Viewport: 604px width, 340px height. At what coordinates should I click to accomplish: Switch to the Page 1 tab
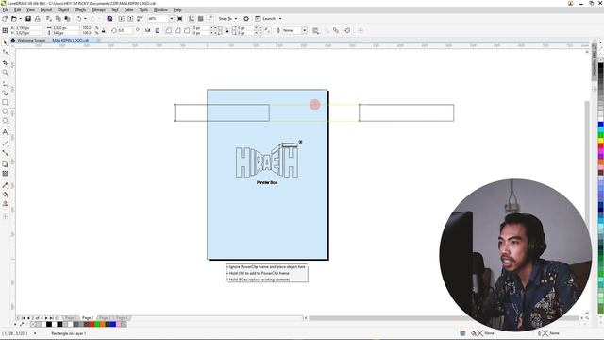pyautogui.click(x=70, y=318)
